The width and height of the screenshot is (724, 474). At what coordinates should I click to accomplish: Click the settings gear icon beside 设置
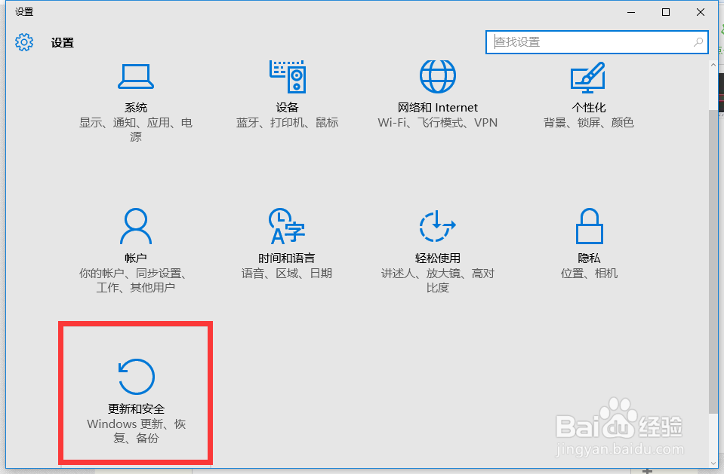pos(24,42)
